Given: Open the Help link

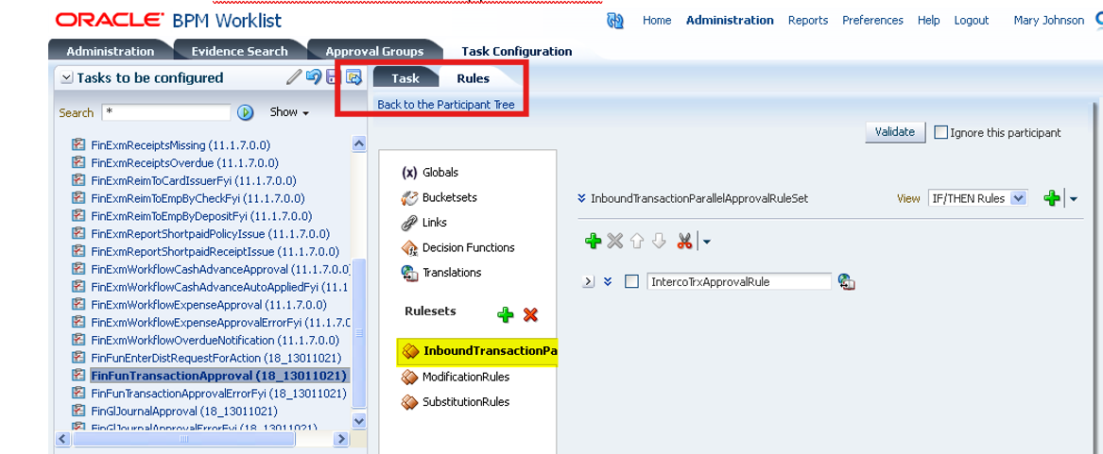Looking at the screenshot, I should pyautogui.click(x=928, y=21).
